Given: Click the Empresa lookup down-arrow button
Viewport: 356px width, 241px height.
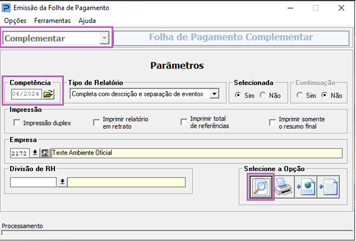Looking at the screenshot, I should [35, 153].
